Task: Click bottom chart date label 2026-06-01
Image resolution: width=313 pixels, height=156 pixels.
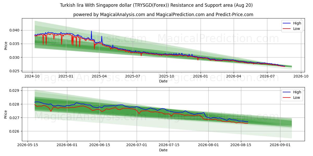Action: point(67,145)
